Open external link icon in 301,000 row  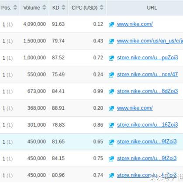pos(111,125)
